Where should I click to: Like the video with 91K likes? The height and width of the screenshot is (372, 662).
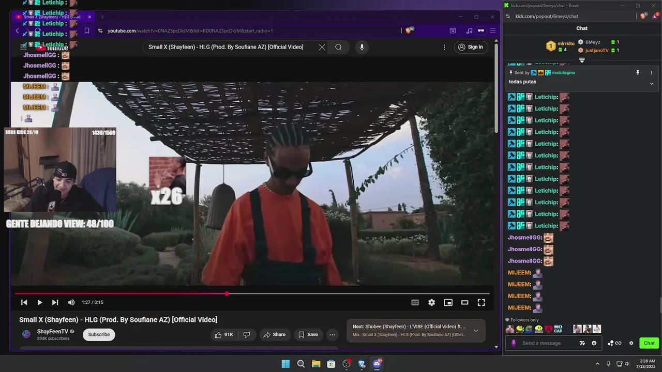tap(224, 334)
